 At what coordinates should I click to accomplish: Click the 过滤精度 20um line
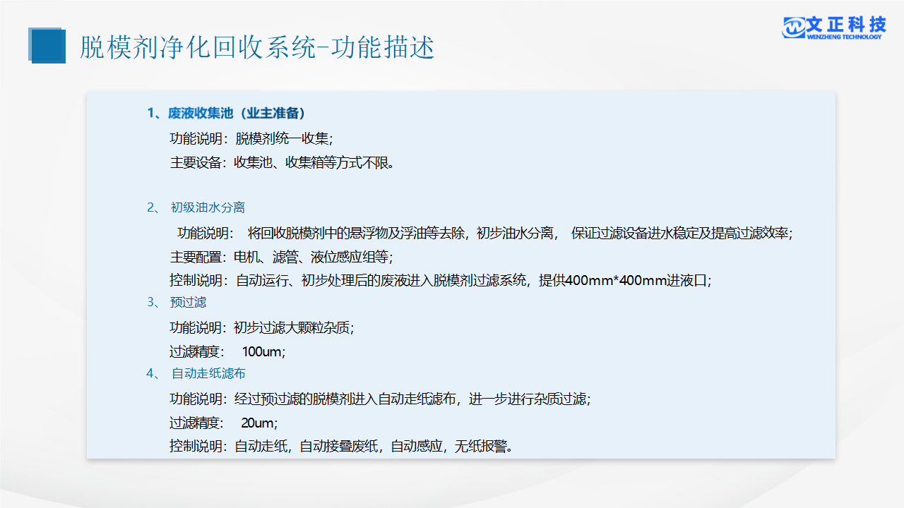click(223, 423)
